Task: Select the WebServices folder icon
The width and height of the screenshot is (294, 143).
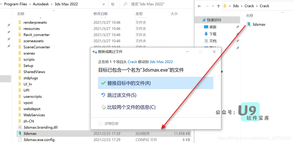Action: click(20, 115)
